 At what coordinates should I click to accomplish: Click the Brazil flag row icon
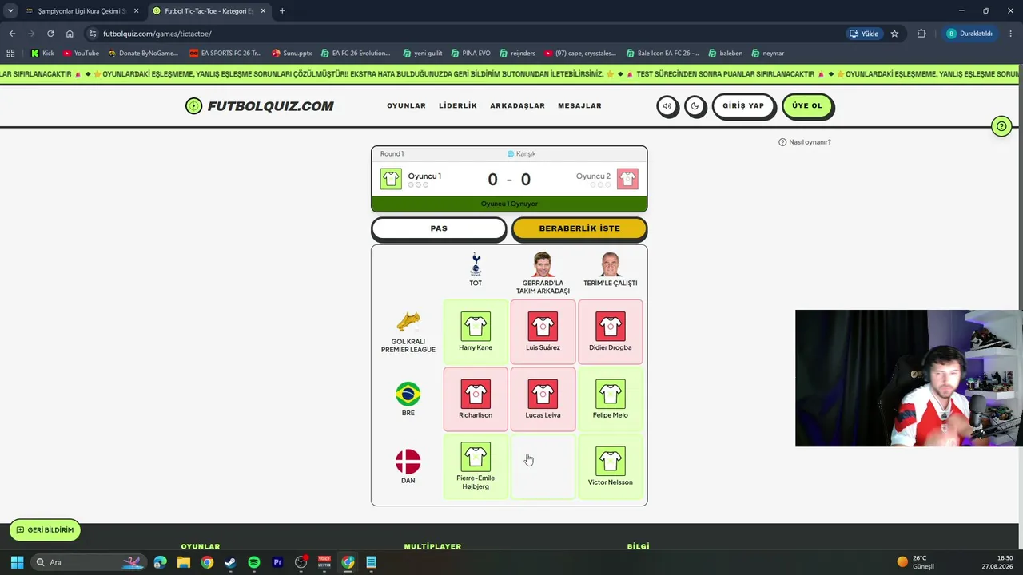pos(408,394)
